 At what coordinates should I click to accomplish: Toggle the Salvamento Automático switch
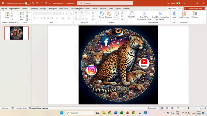[27, 3]
